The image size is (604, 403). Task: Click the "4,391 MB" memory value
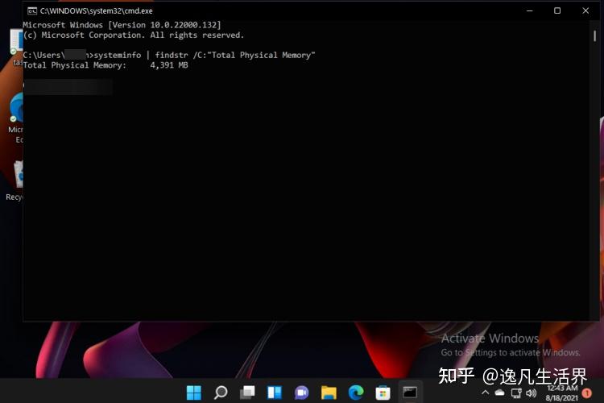169,65
